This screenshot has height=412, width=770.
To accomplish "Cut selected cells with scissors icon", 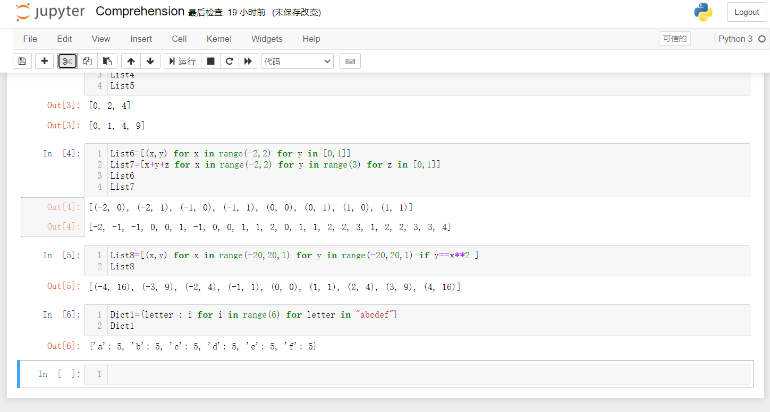I will [x=67, y=62].
